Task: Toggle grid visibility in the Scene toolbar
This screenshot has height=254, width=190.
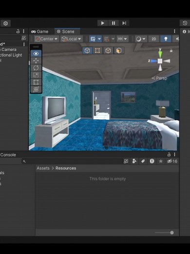Action: tap(93, 39)
